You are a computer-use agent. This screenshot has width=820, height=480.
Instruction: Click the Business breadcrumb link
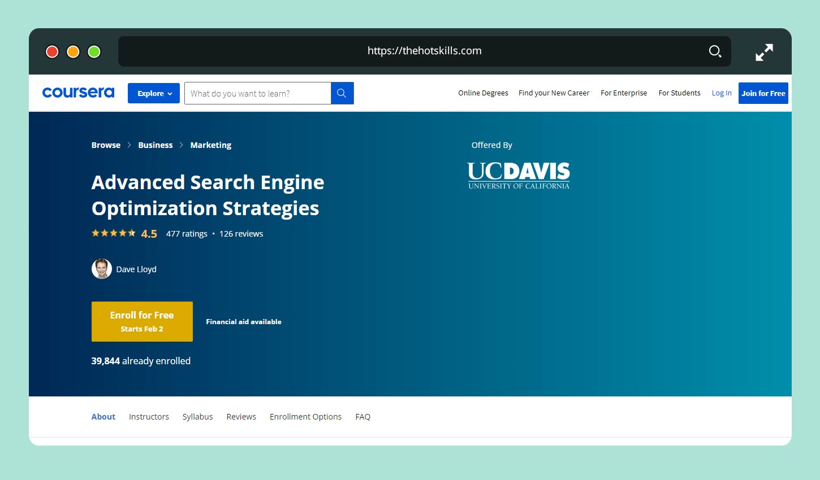(x=155, y=145)
